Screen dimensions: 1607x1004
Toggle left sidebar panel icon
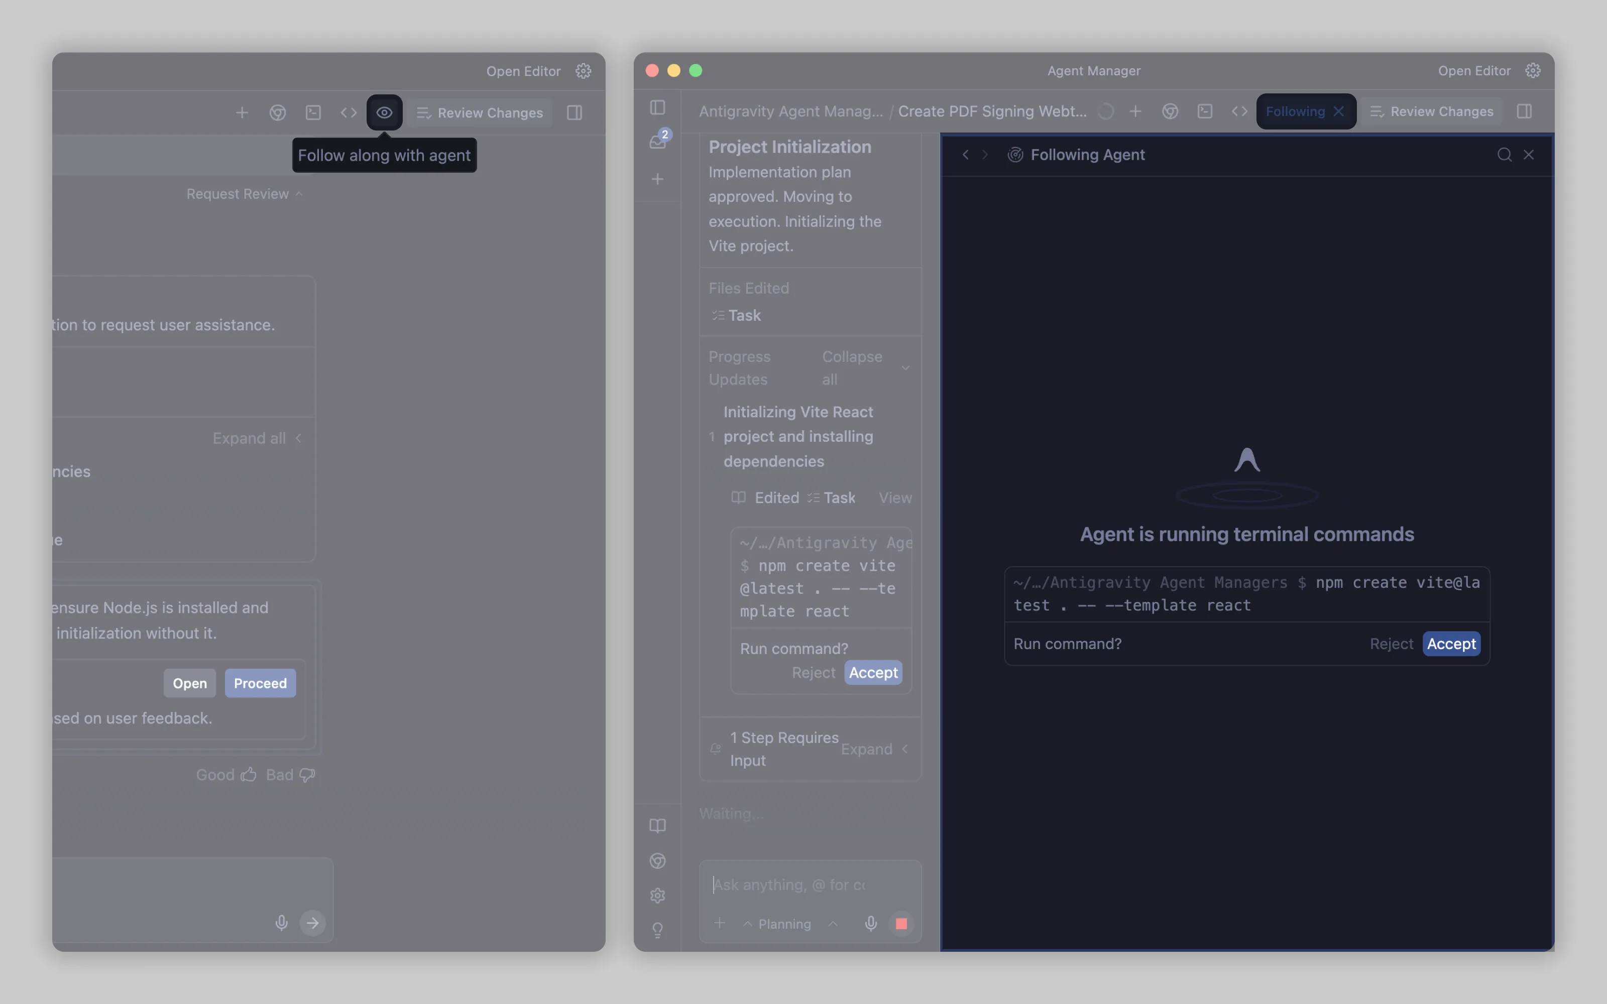coord(657,107)
